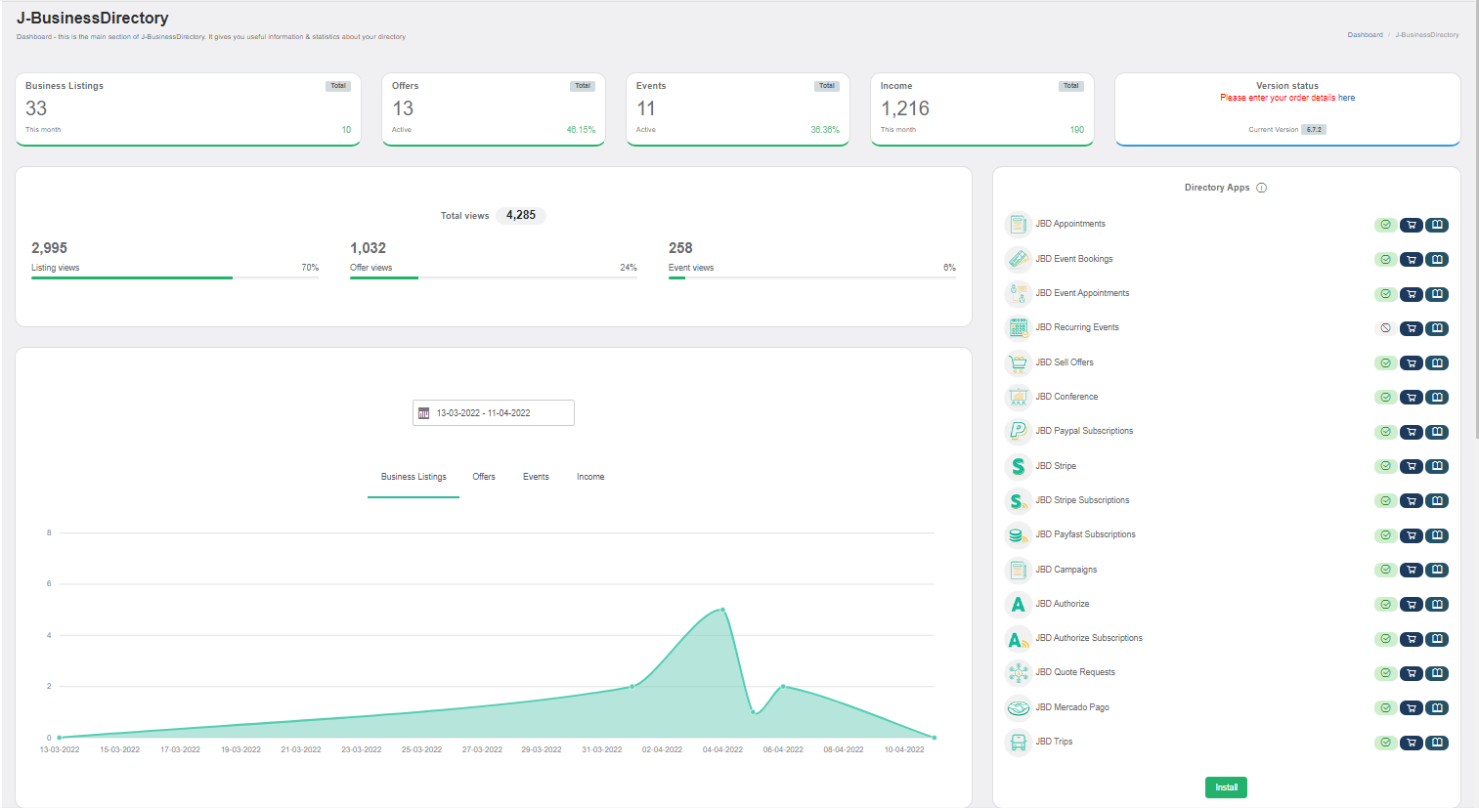Click the JBD Payfast Subscriptions app name
The image size is (1479, 808).
coord(1085,534)
